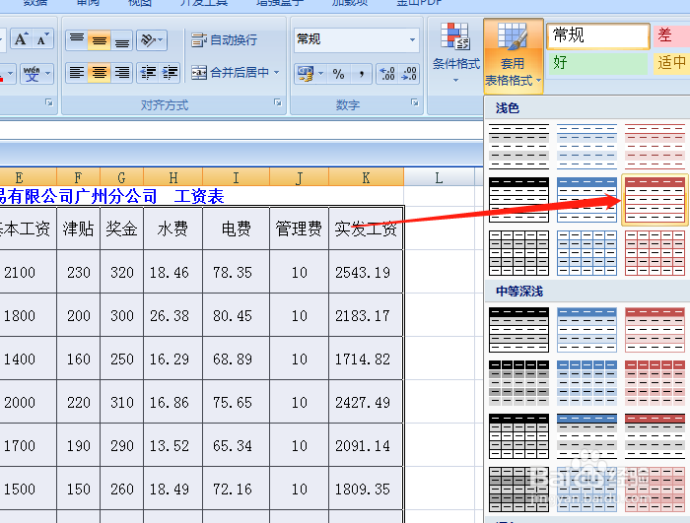Select the 好 cell style
This screenshot has width=690, height=523.
[598, 63]
